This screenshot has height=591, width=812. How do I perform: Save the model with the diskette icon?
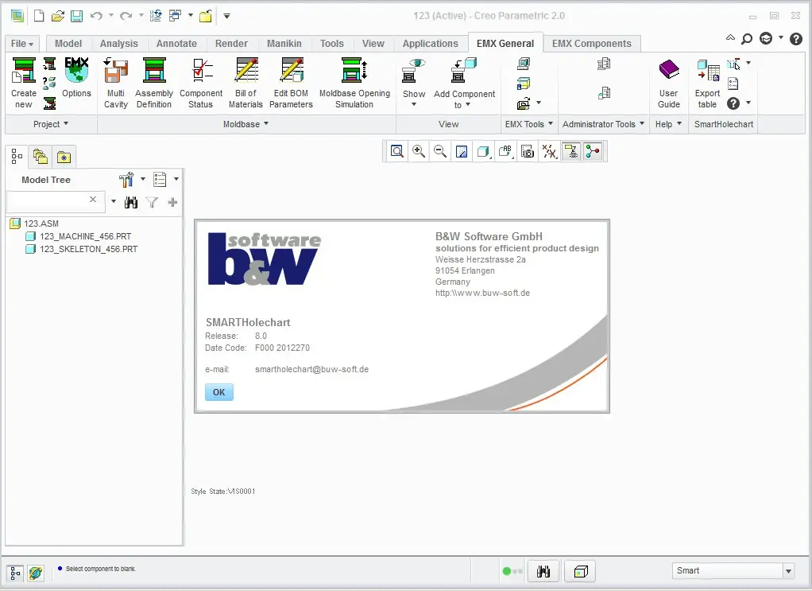76,16
